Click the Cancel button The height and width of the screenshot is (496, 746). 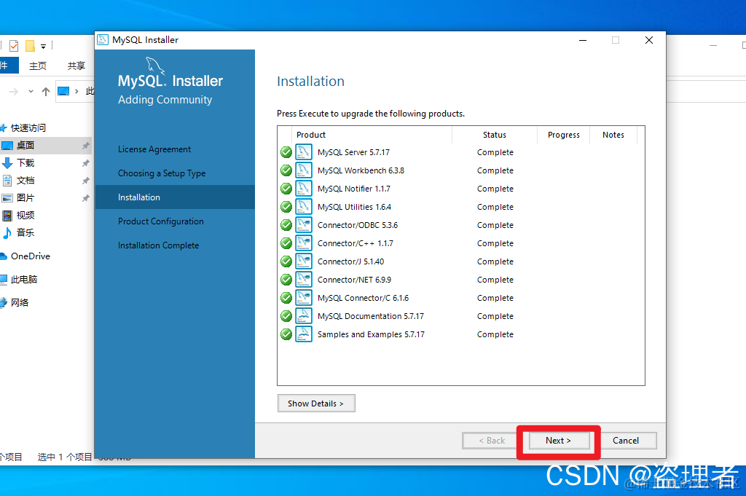point(626,441)
